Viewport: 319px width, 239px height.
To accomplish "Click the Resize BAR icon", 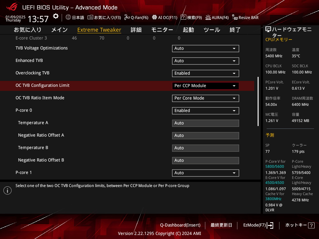I will tap(235, 17).
